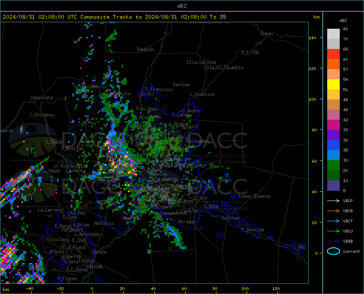Click the C_Chilenos map label
The image size is (364, 294).
(x=42, y=115)
